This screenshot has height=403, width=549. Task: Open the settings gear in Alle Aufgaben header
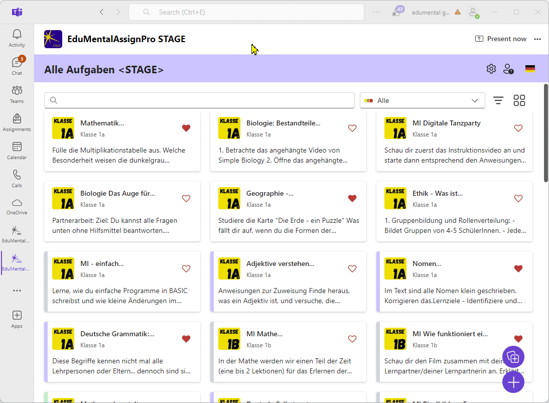(x=491, y=69)
